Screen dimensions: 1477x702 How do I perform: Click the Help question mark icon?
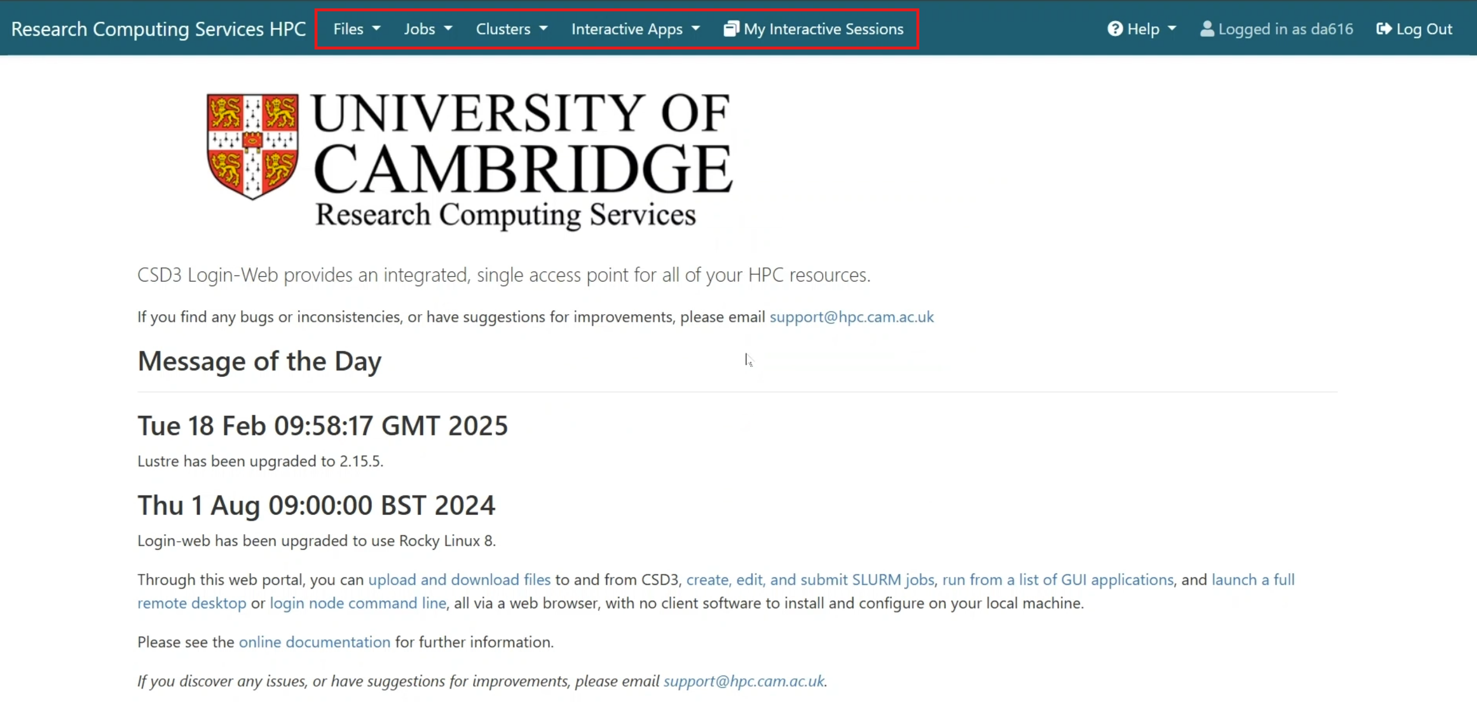coord(1115,29)
